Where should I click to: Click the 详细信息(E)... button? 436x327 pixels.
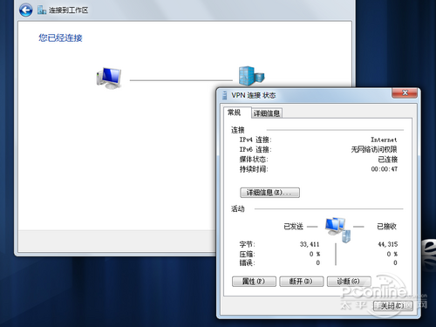269,193
